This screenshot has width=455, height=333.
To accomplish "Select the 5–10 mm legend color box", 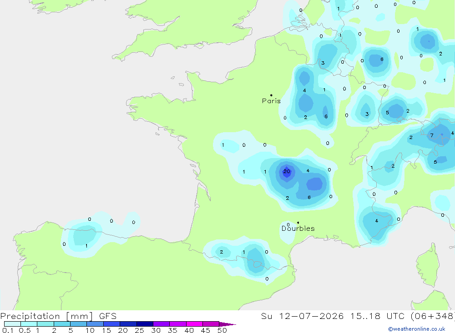I will click(x=79, y=324).
